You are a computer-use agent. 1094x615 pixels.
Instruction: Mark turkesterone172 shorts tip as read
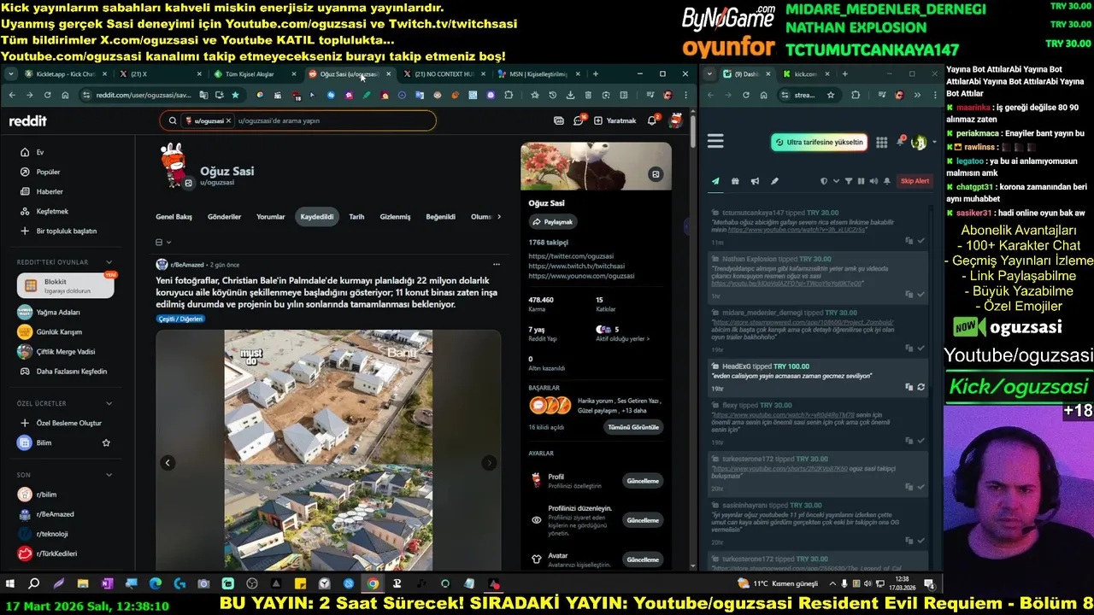click(x=920, y=487)
